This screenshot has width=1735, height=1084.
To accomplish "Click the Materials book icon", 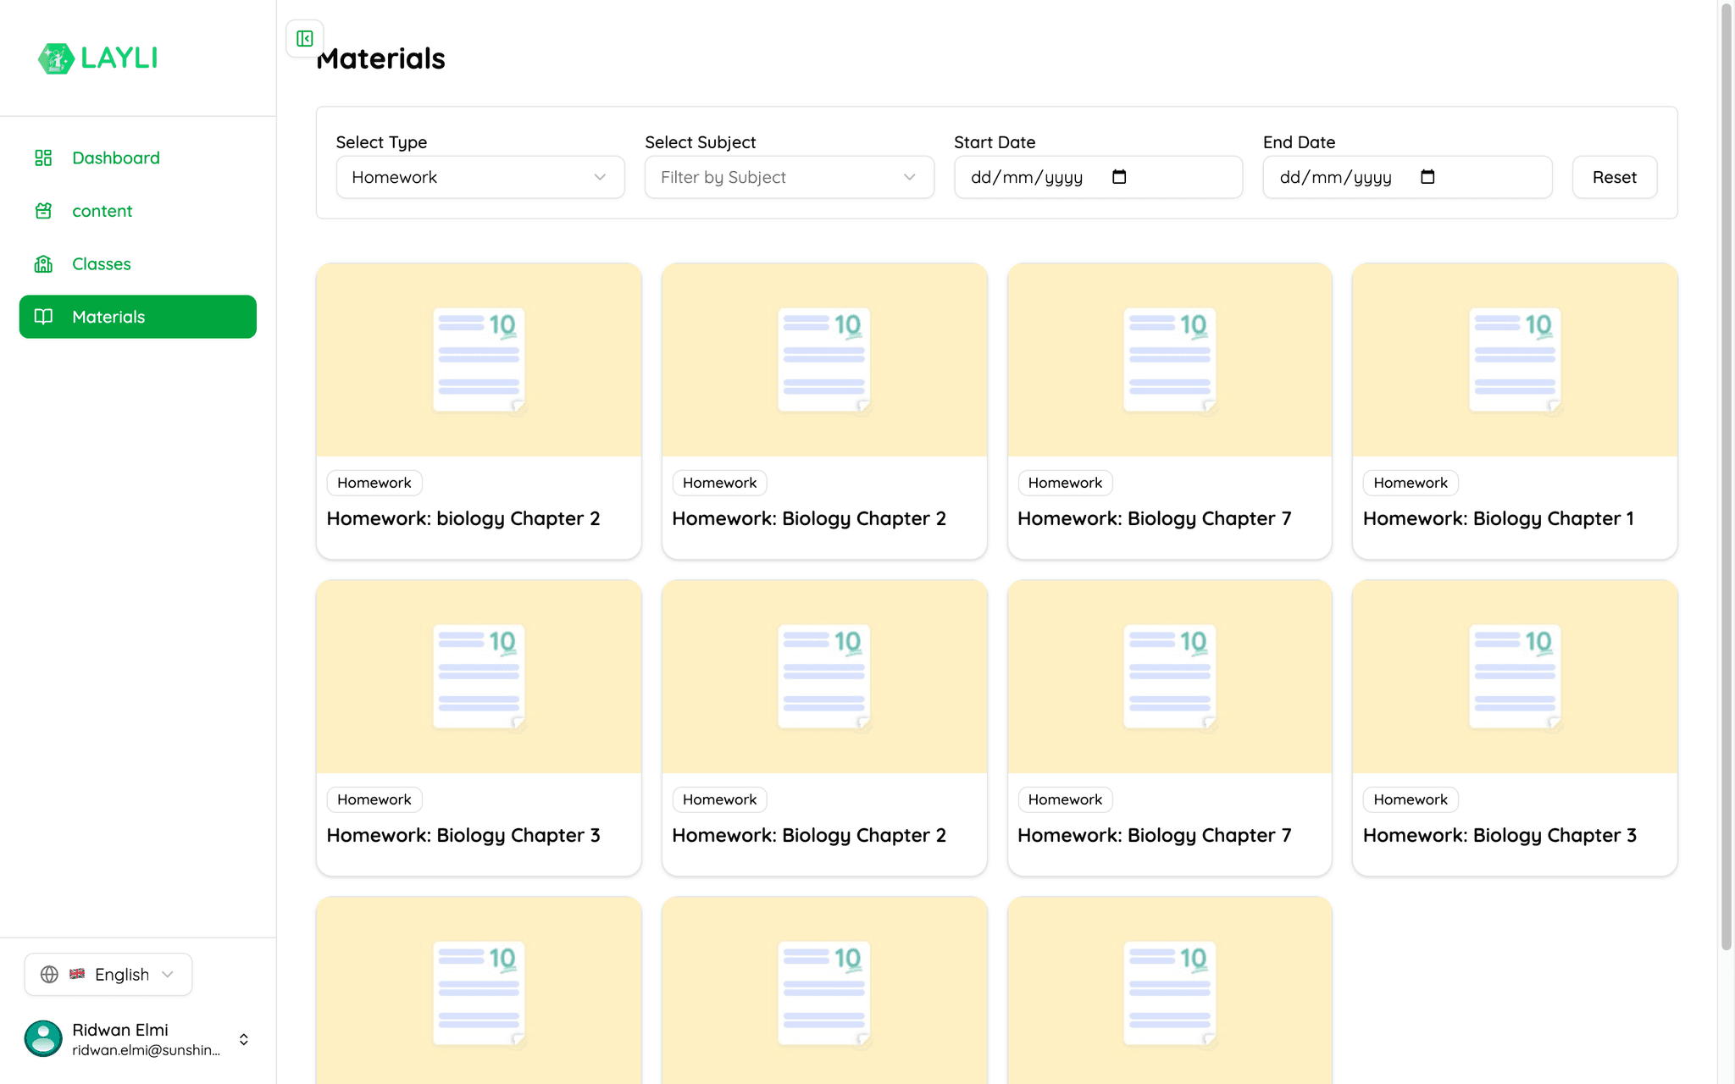I will point(43,317).
